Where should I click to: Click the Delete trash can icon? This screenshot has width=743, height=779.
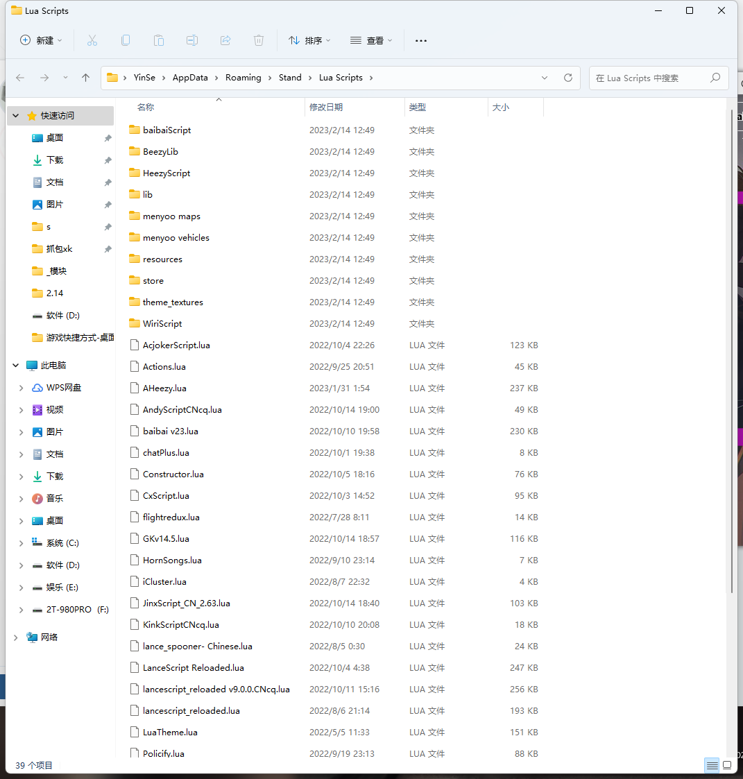point(259,40)
